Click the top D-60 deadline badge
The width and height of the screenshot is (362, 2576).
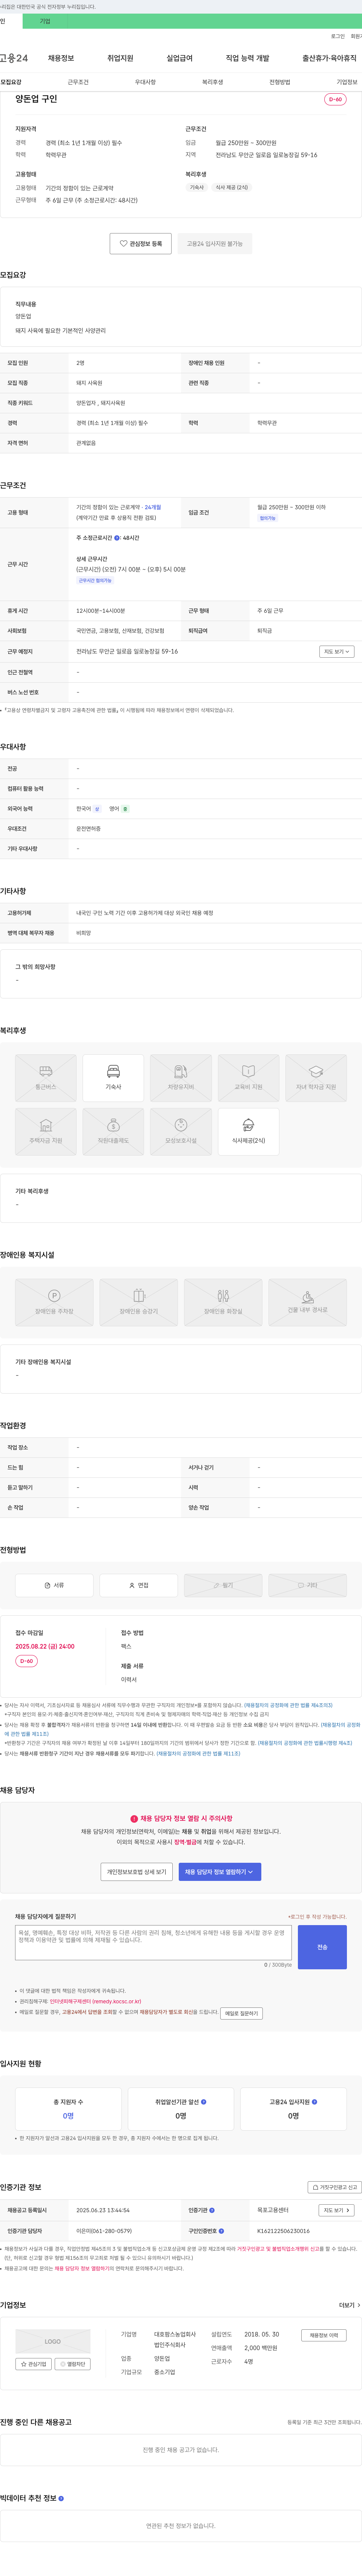coord(335,99)
